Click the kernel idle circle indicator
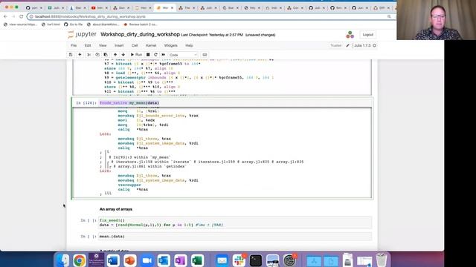 point(374,45)
